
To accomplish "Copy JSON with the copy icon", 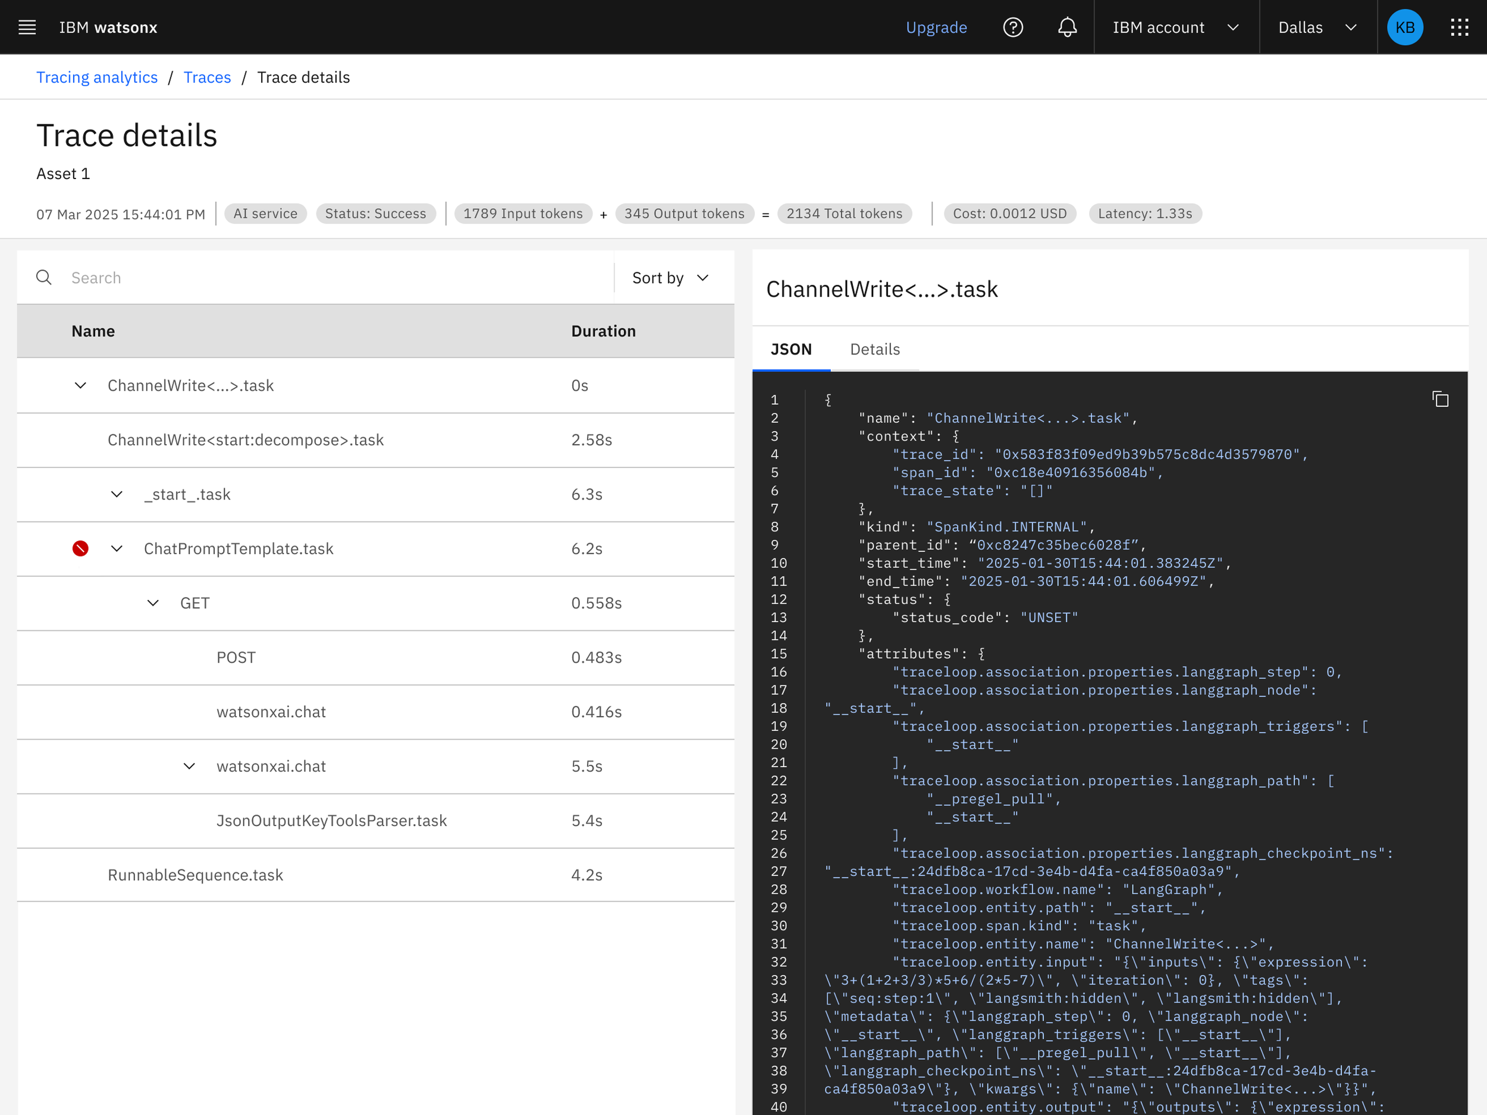I will pyautogui.click(x=1440, y=399).
